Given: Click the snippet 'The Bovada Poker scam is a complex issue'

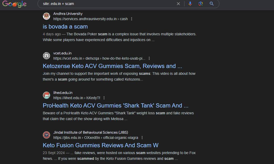Looking at the screenshot, I should [120, 37].
